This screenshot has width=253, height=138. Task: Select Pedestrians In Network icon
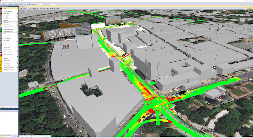[x=1, y=55]
